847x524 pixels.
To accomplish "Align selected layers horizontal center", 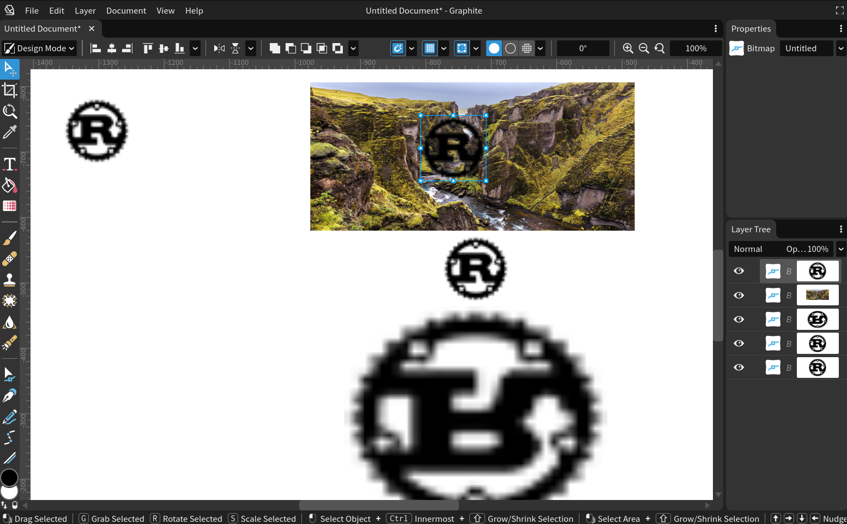I will [112, 49].
